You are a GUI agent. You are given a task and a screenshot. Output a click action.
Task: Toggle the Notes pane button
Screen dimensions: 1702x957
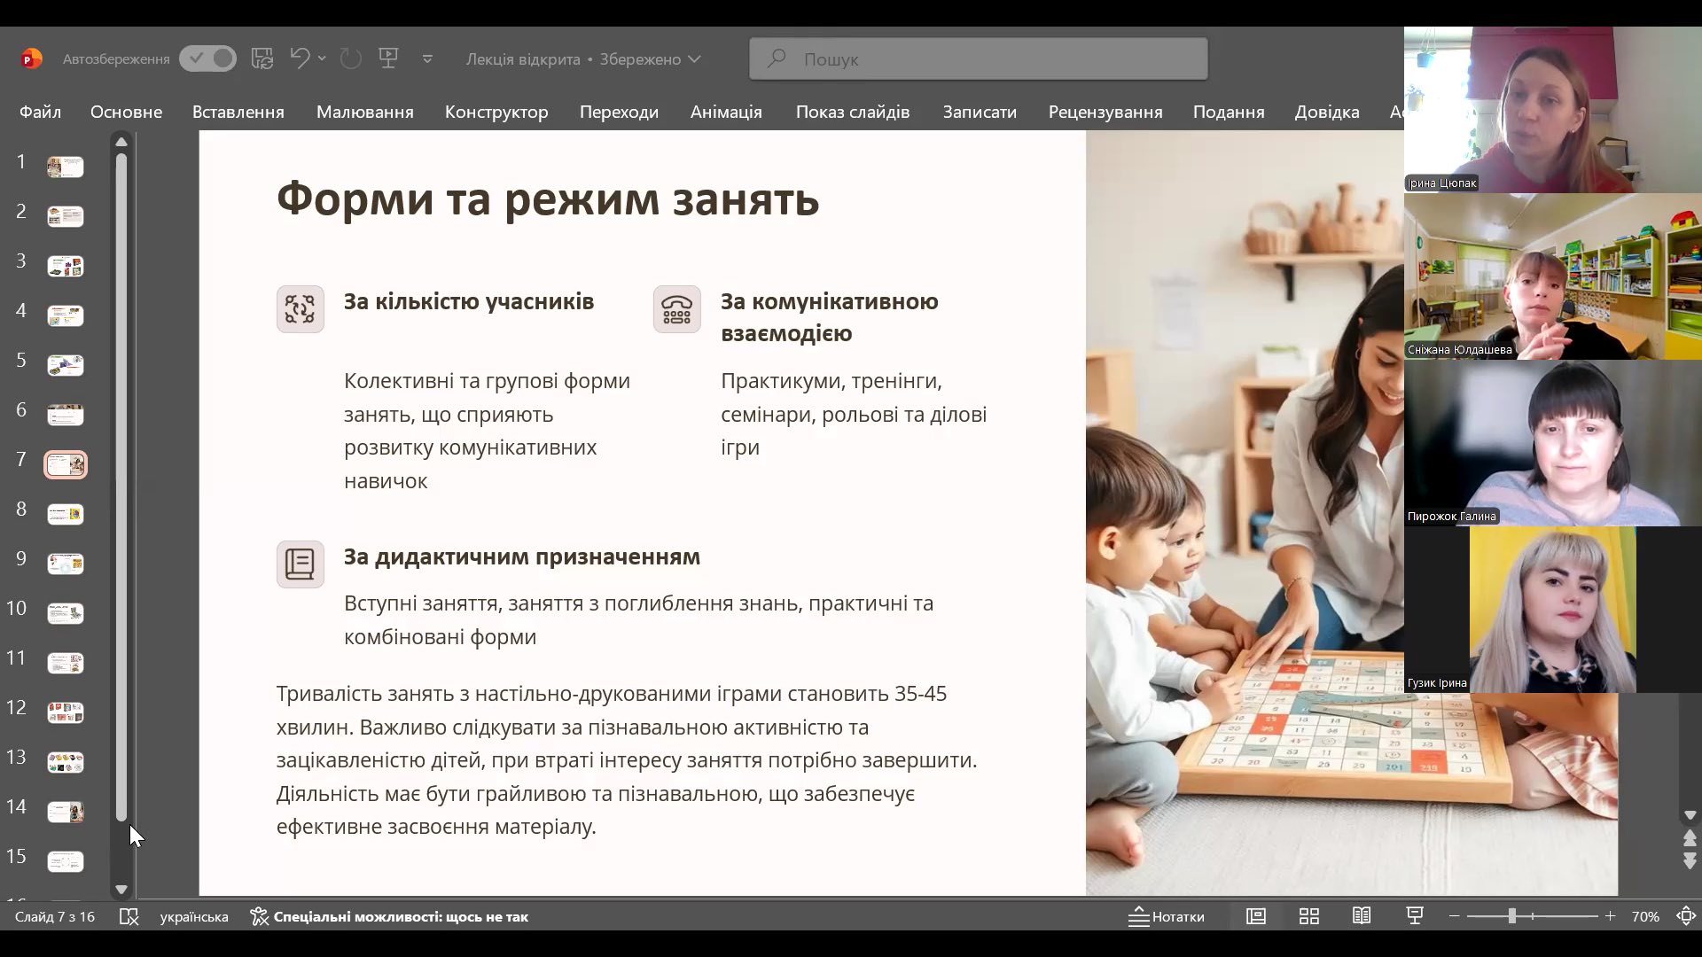coord(1167,916)
